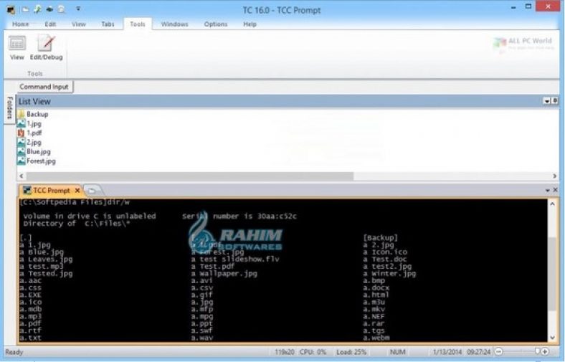
Task: Select 1.jpg in List View
Action: [x=29, y=123]
